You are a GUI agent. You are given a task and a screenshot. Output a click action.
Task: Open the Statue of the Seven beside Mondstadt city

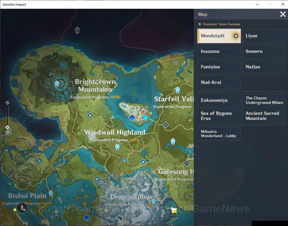[132, 118]
